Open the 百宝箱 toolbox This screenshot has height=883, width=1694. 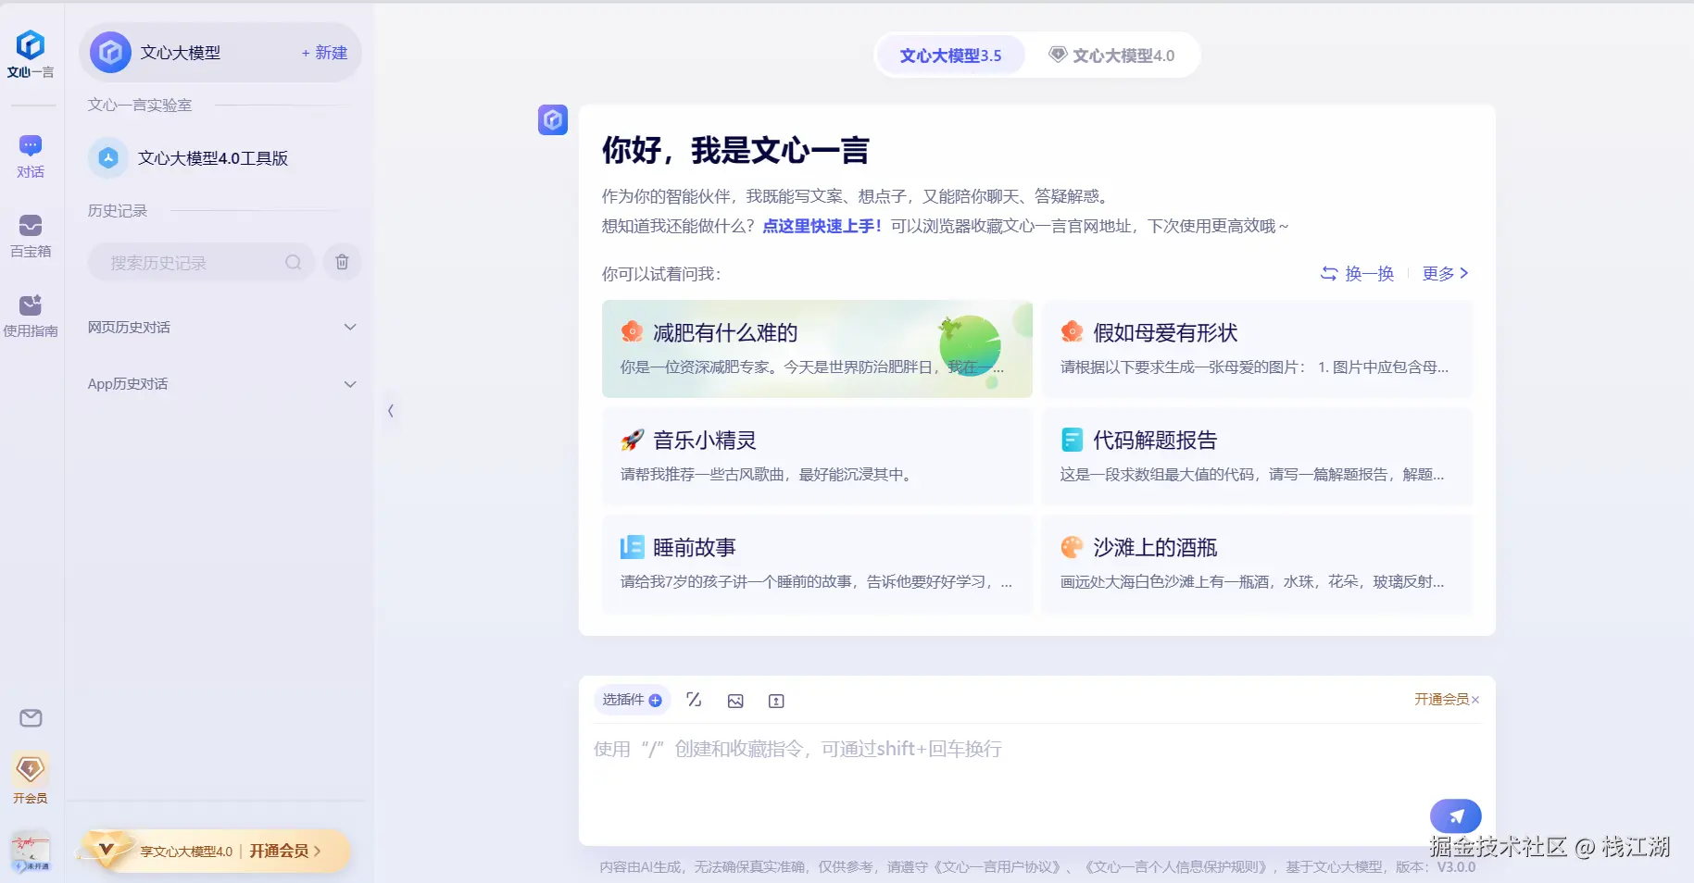tap(31, 236)
